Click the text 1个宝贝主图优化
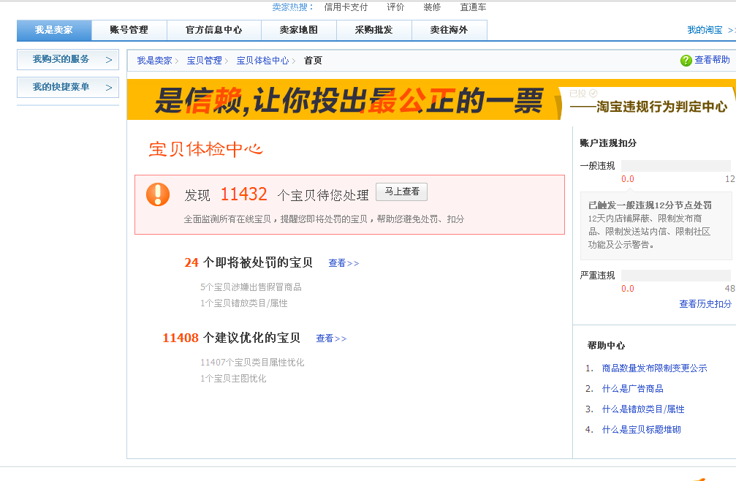Image resolution: width=736 pixels, height=481 pixels. pyautogui.click(x=233, y=378)
